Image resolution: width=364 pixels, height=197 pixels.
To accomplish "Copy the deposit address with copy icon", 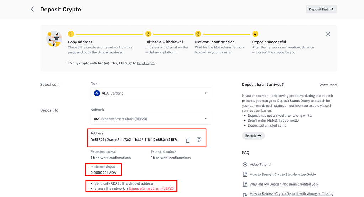I will tap(188, 140).
